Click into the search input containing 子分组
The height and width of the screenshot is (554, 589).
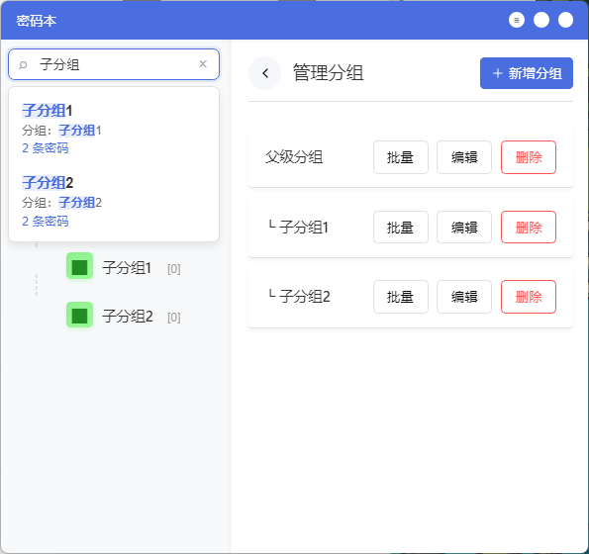114,64
